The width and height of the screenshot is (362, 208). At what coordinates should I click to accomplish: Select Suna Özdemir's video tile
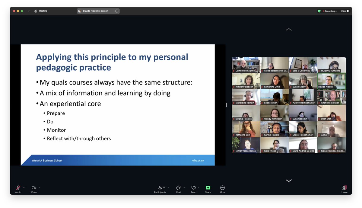pos(303,113)
